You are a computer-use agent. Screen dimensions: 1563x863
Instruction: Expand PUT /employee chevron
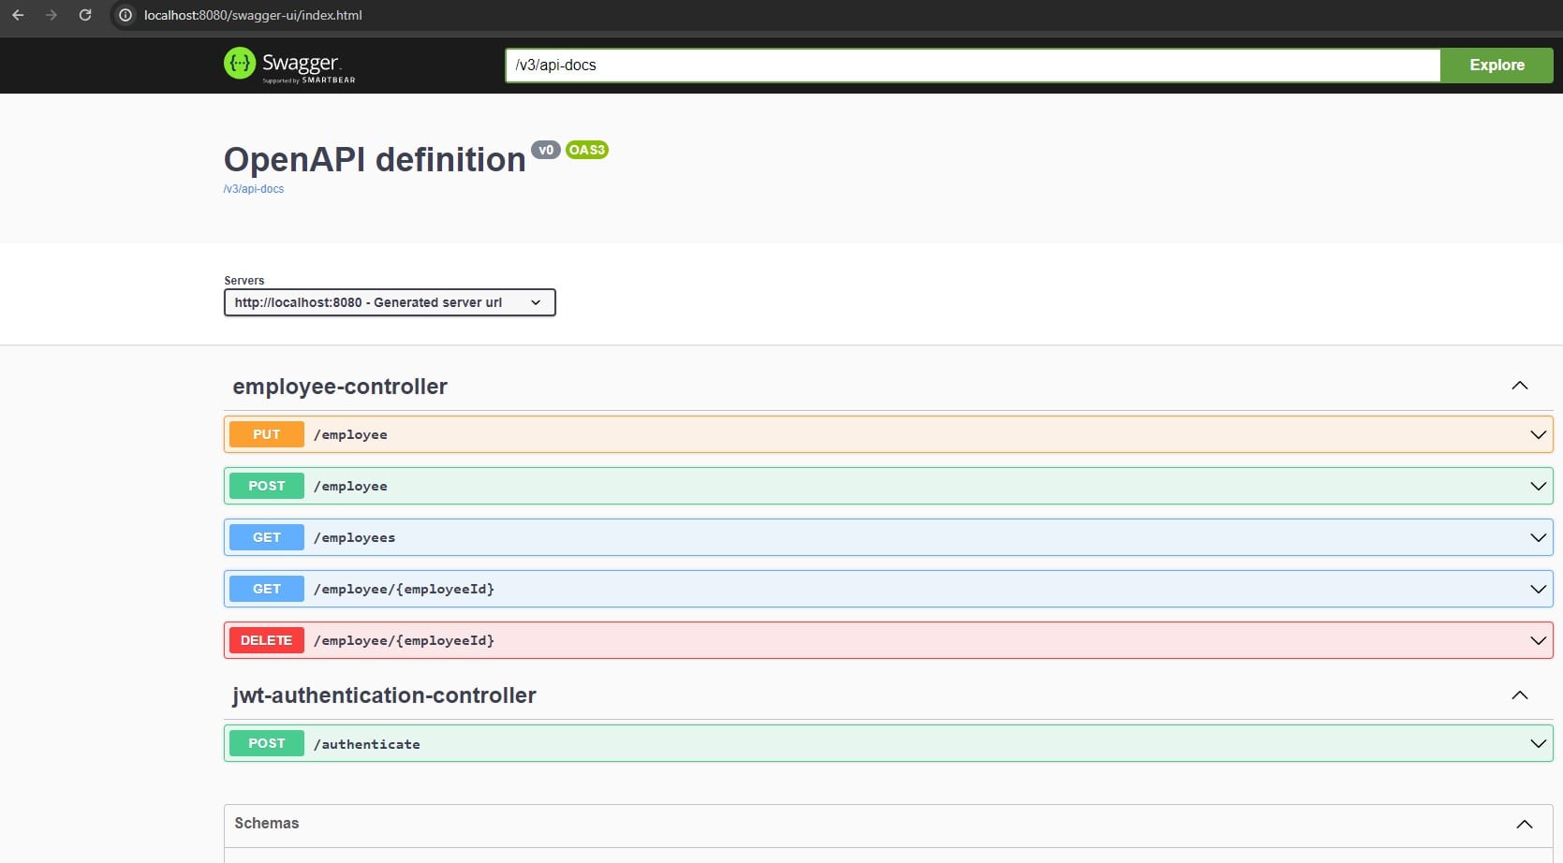point(1538,434)
